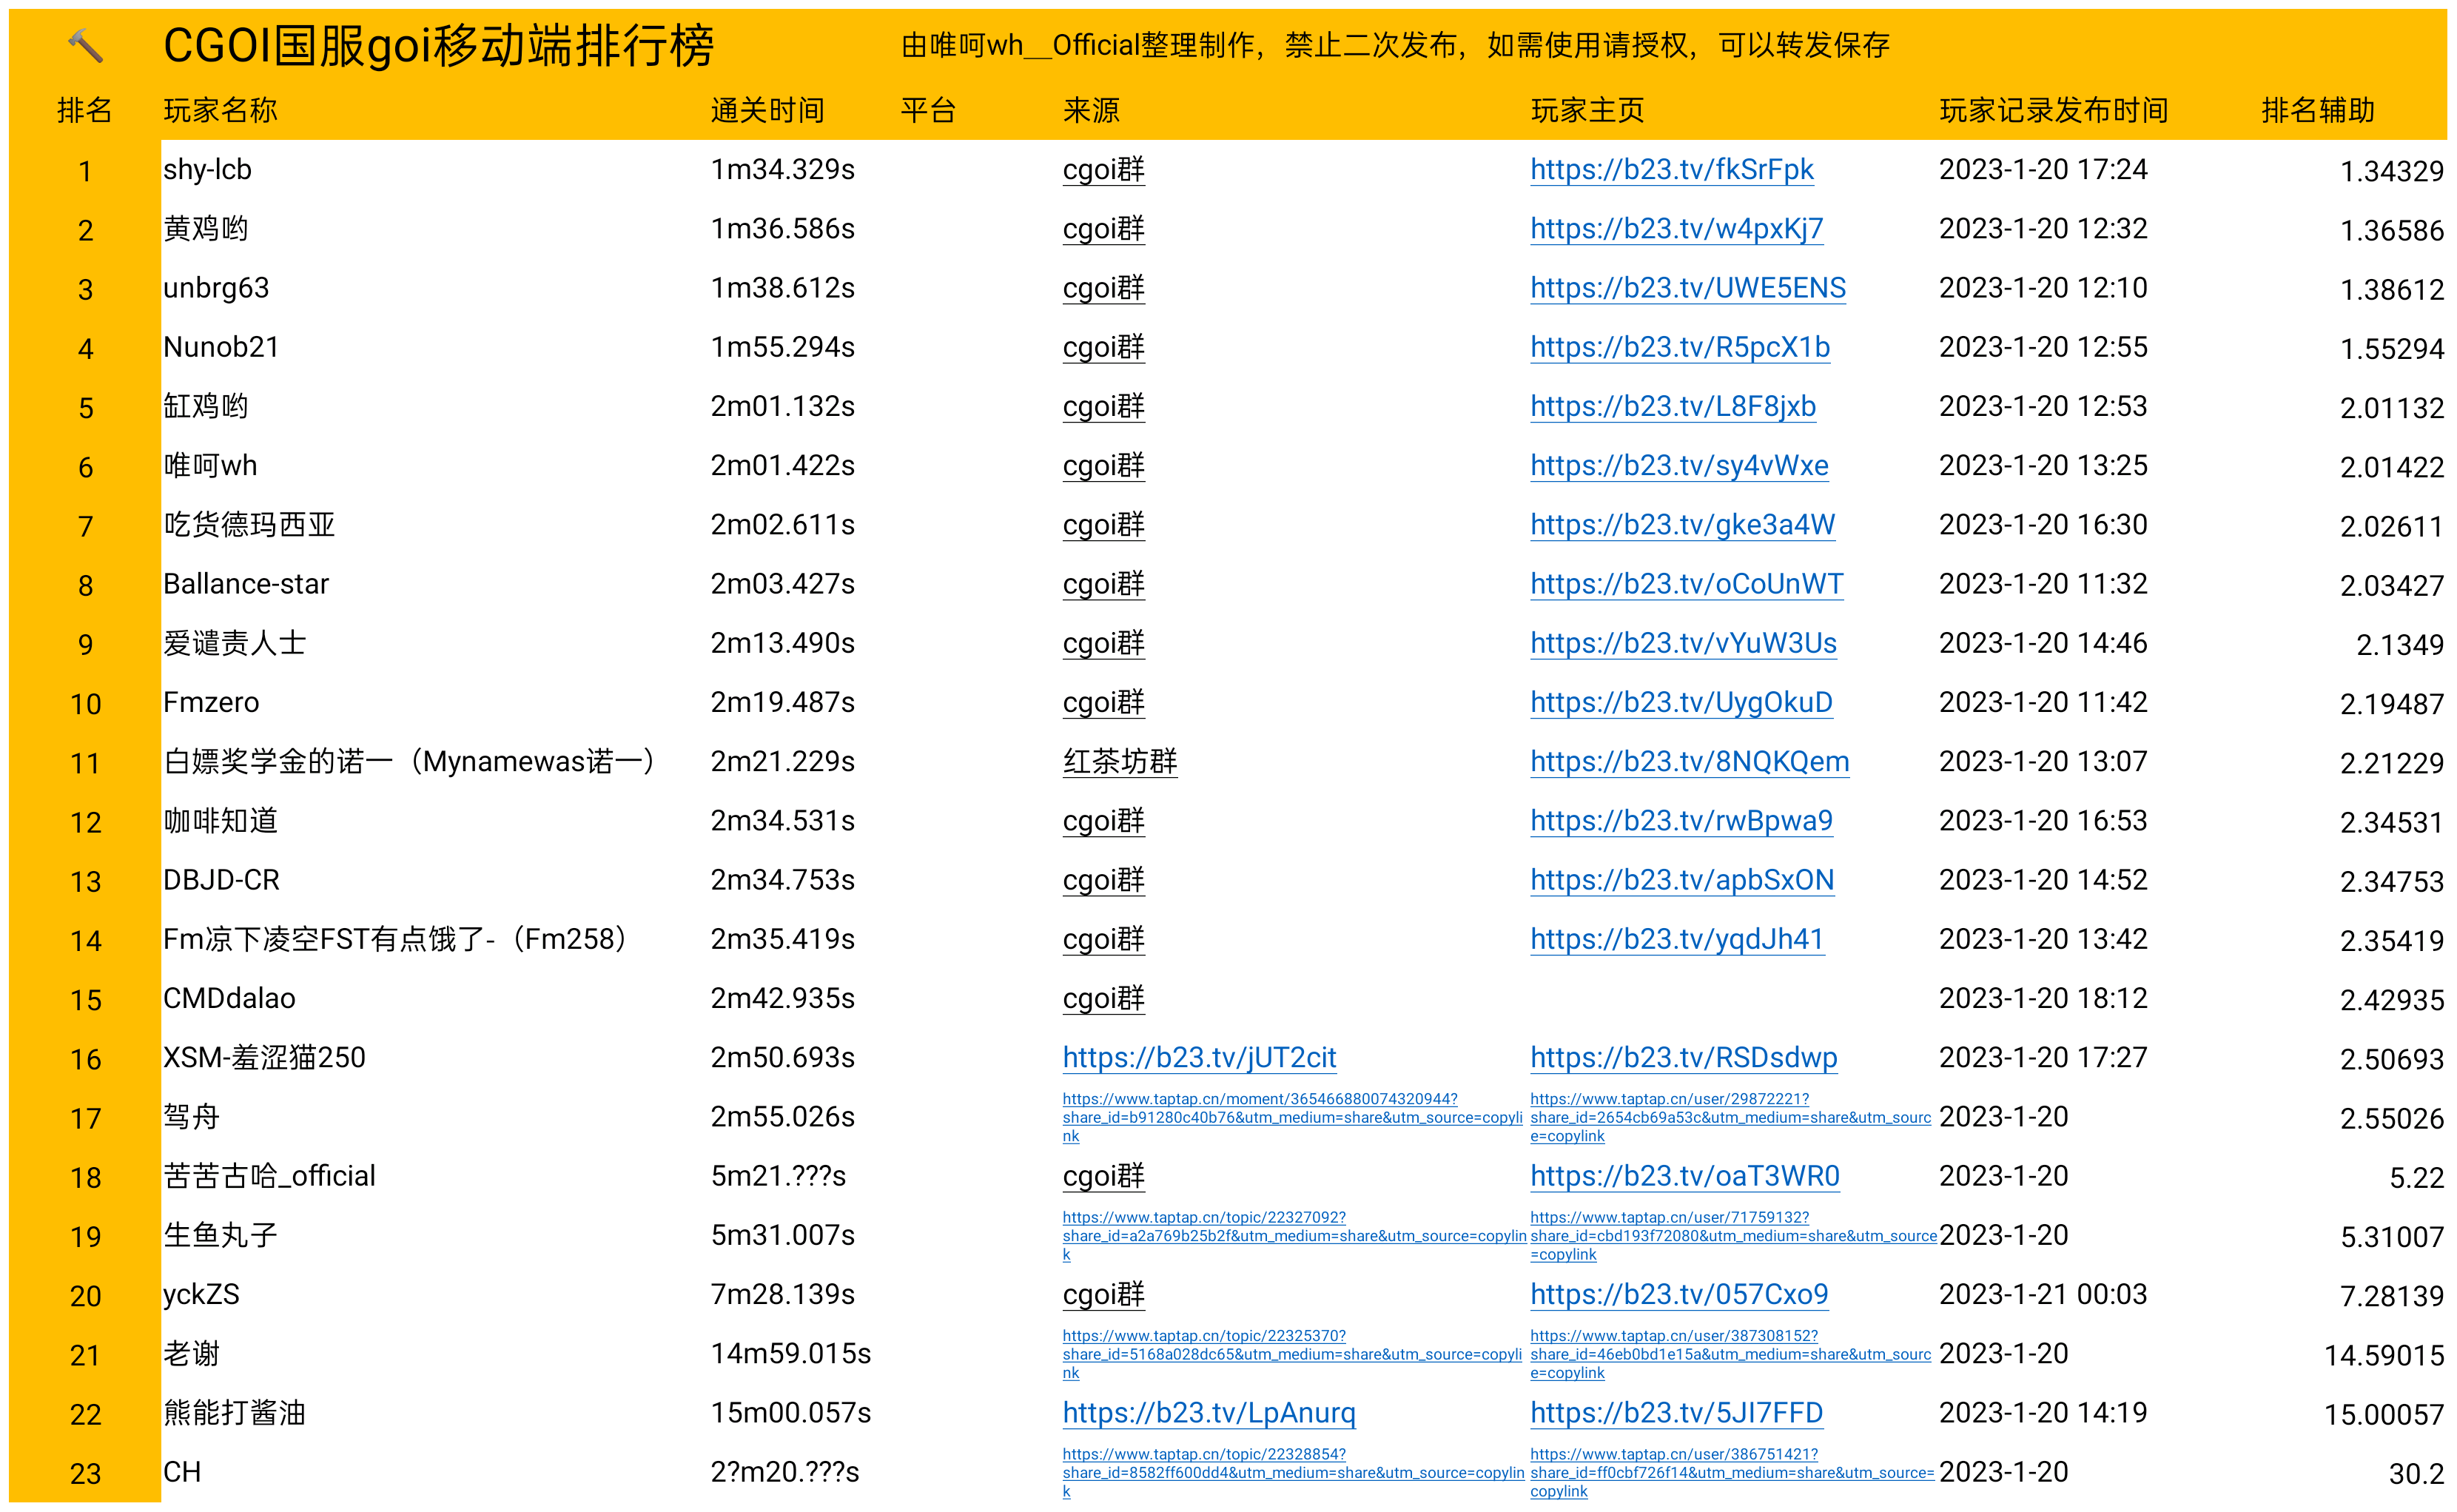Open taptap user/71759132 homepage link
Viewport: 2457px width, 1512px height.
(1733, 1235)
